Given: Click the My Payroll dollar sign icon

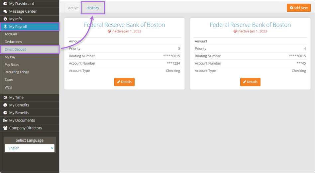Looking at the screenshot, I should [x=5, y=27].
